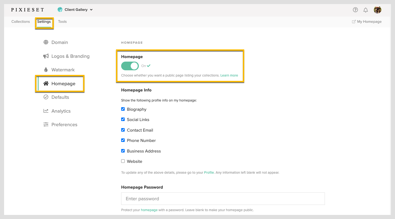
Task: Uncheck the Contact Email checkbox
Action: [123, 130]
